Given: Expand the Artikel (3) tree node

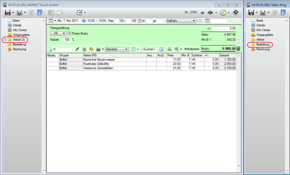Looking at the screenshot, I should click(x=5, y=40).
